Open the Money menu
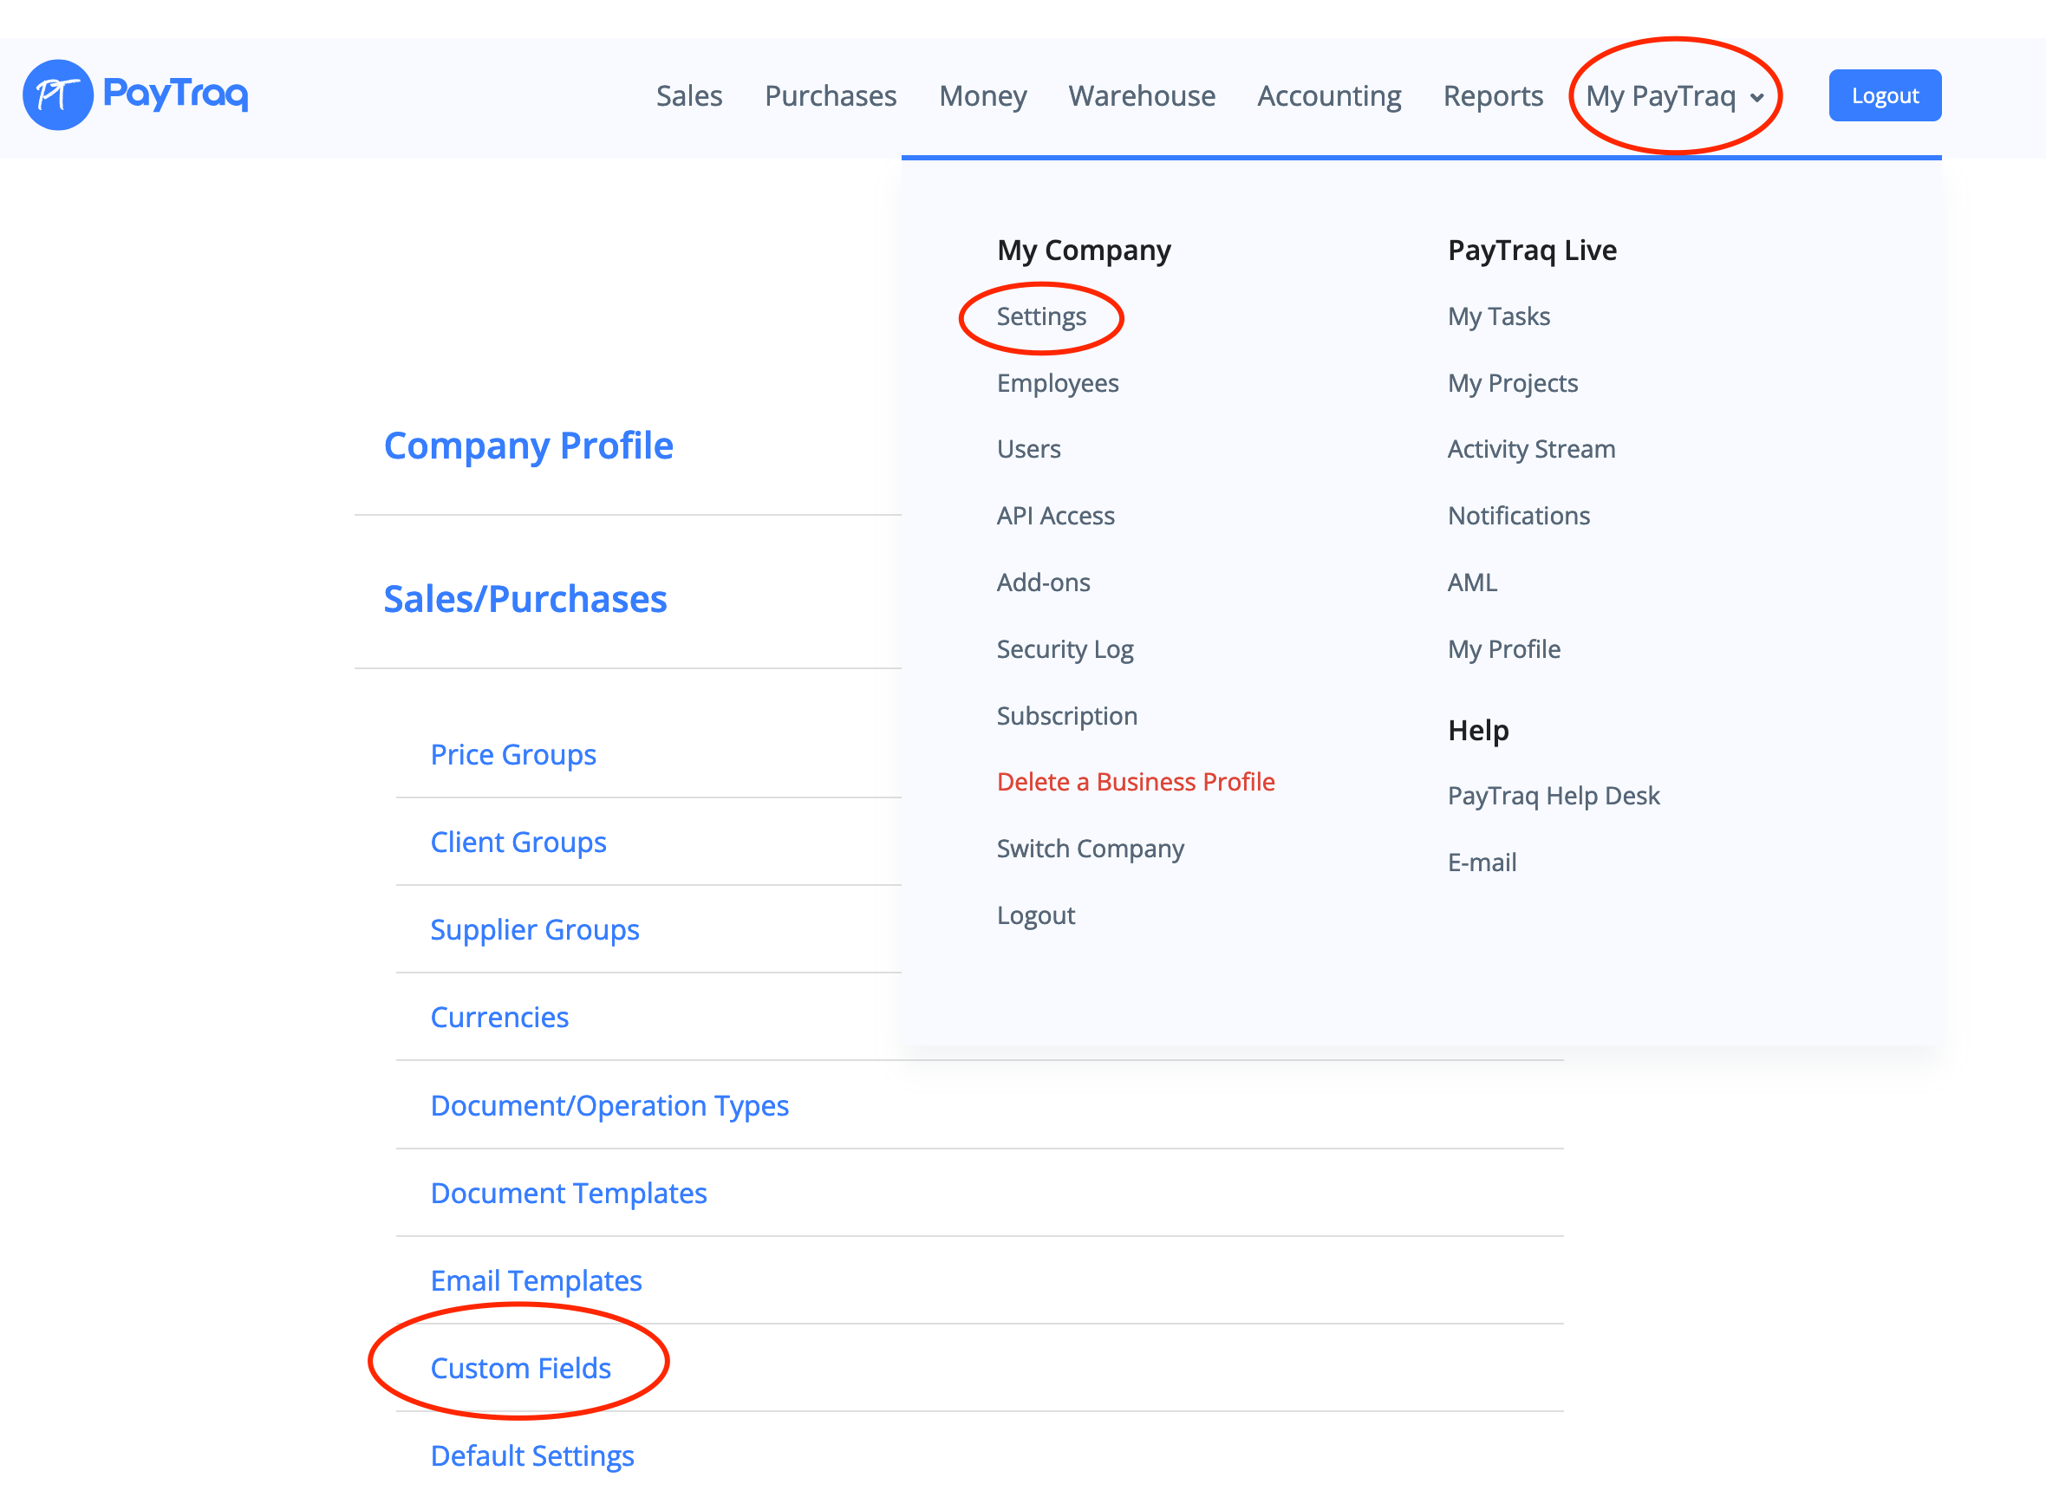Viewport: 2046px width, 1510px height. pos(983,96)
